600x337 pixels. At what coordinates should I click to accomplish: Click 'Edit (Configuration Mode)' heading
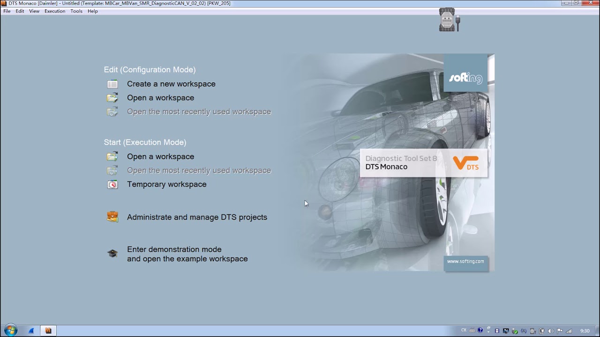click(150, 70)
